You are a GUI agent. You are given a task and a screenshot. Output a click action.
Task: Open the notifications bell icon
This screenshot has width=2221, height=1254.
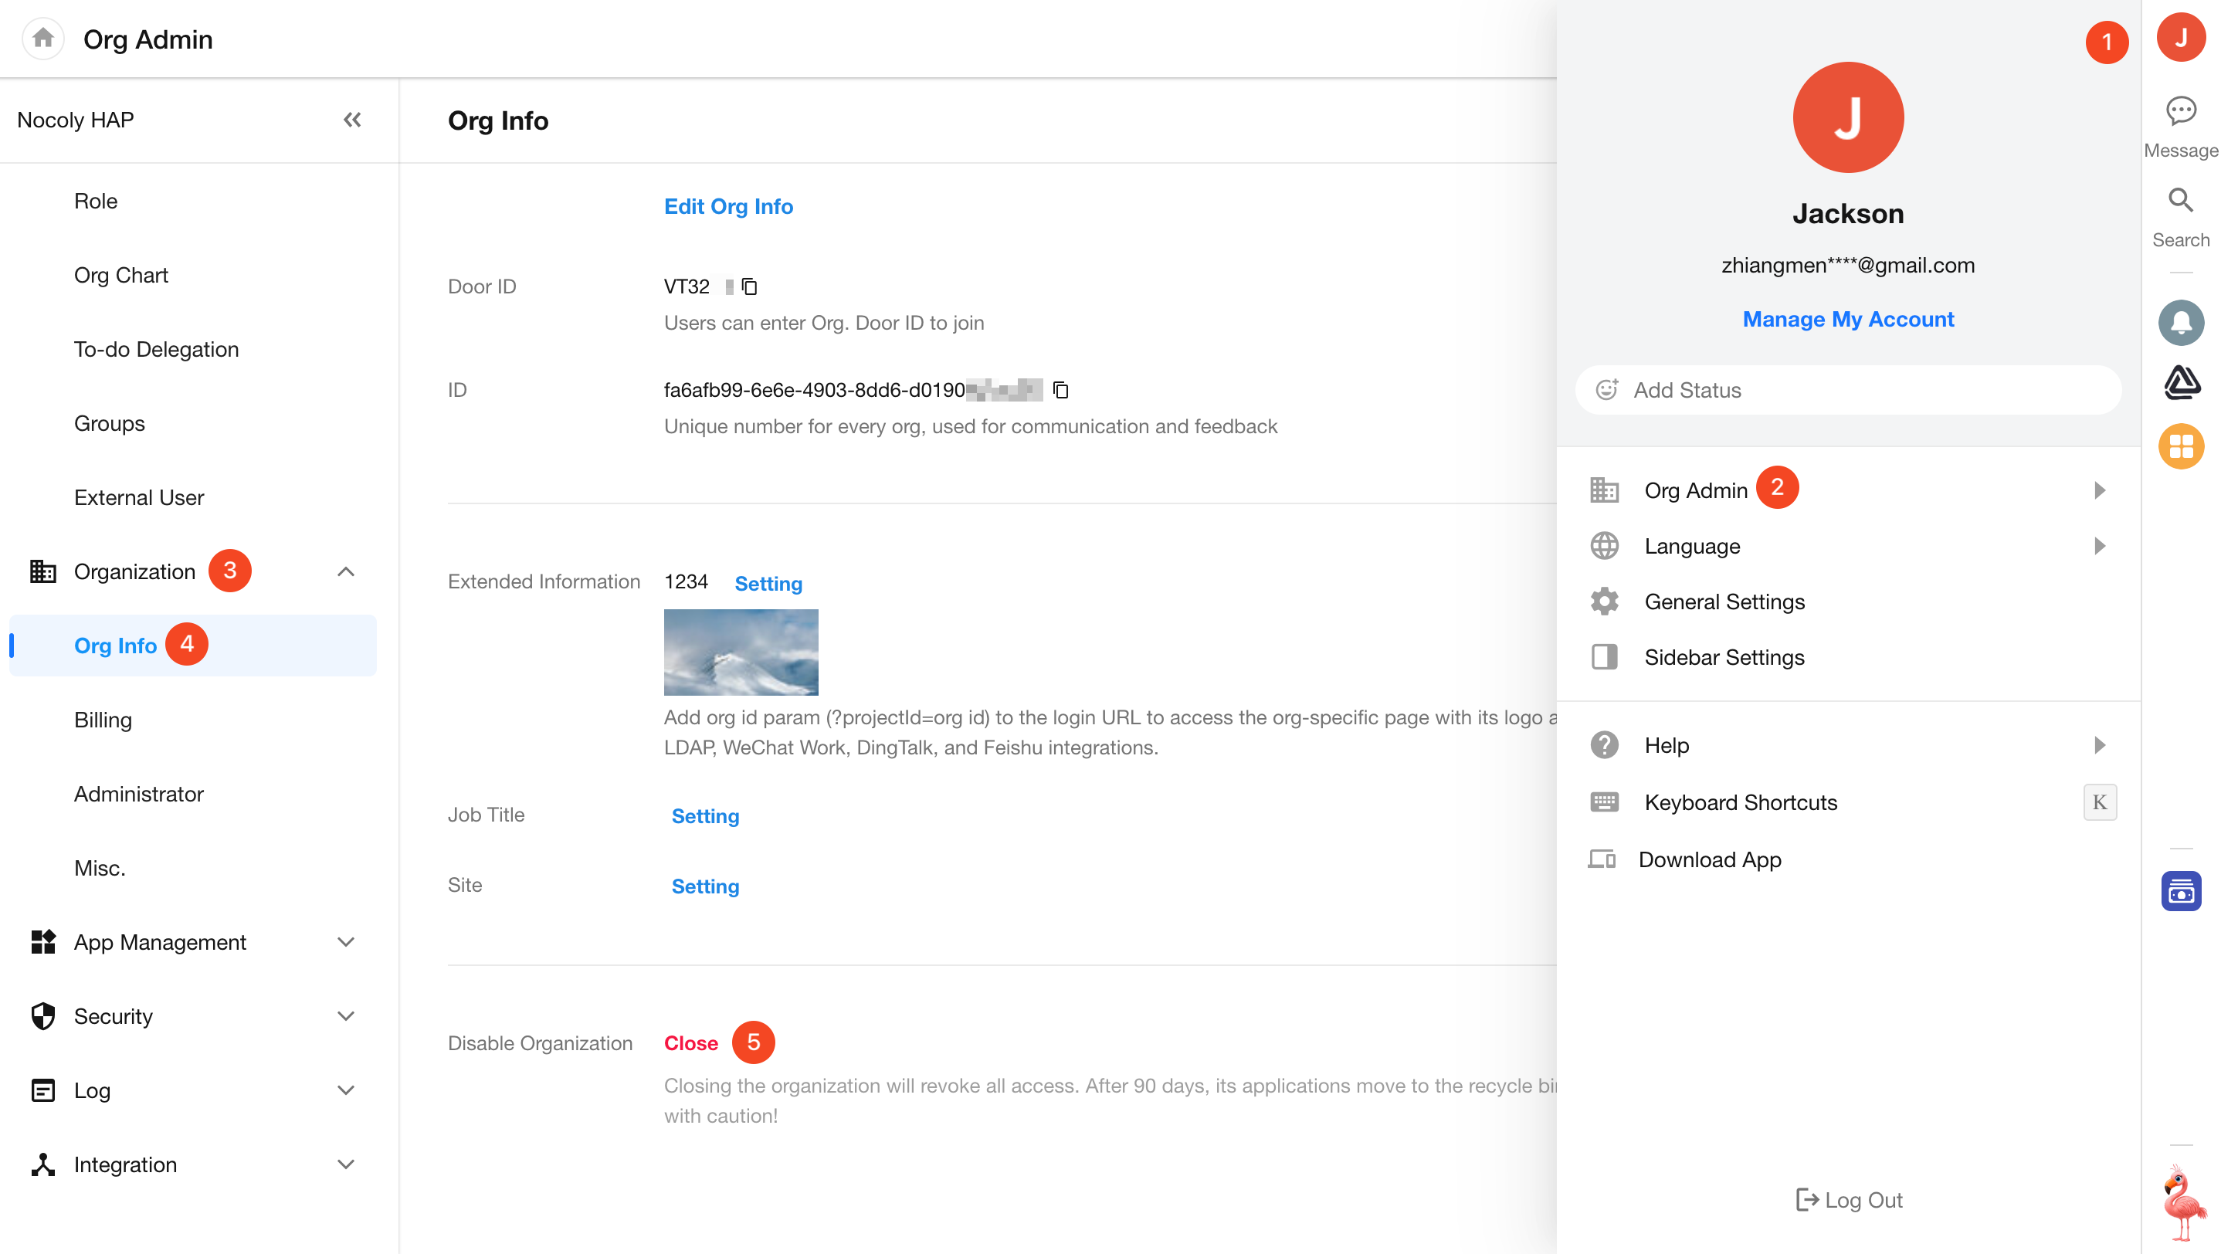(x=2181, y=324)
